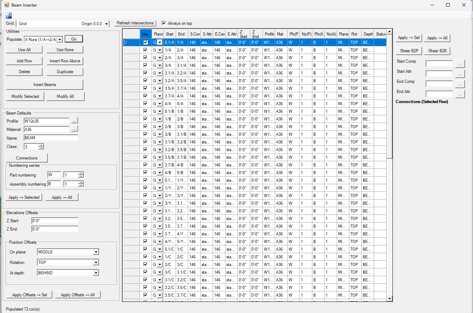Click Add Row button

point(24,61)
